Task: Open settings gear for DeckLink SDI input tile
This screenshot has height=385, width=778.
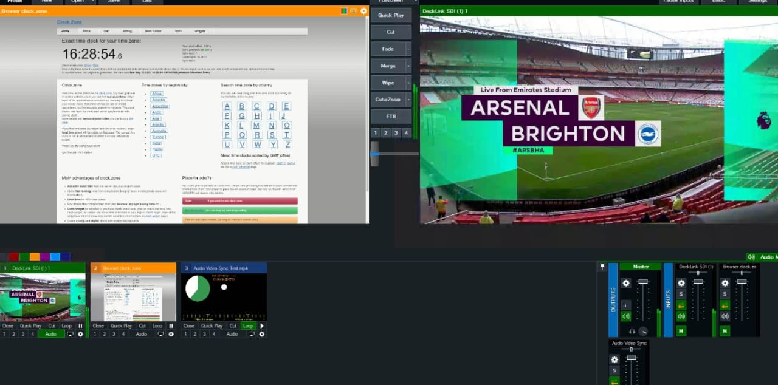Action: 80,334
